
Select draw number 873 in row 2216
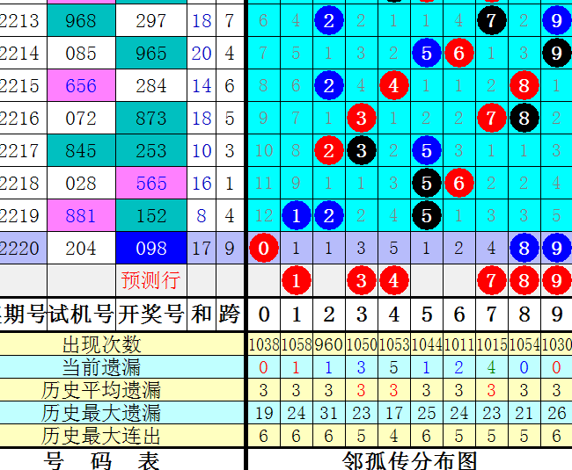[x=151, y=118]
